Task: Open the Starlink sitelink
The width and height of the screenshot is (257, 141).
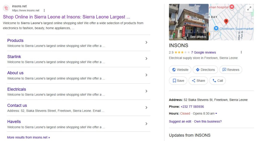Action: coord(14,57)
